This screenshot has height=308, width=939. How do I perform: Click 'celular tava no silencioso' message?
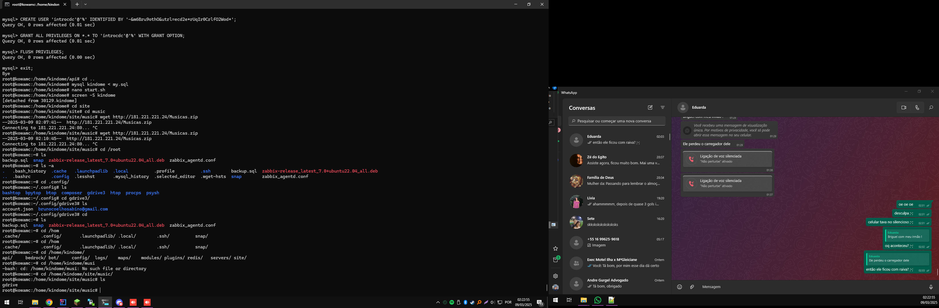coord(898,222)
